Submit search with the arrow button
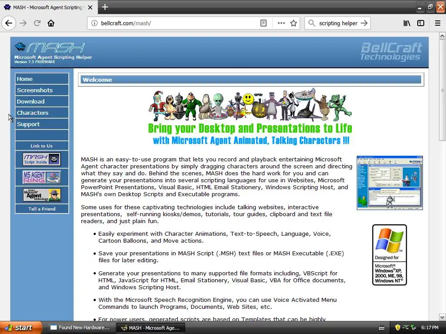446x334 pixels. (364, 23)
